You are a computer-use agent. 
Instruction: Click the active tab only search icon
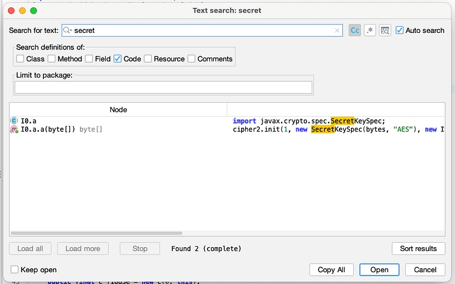click(385, 31)
